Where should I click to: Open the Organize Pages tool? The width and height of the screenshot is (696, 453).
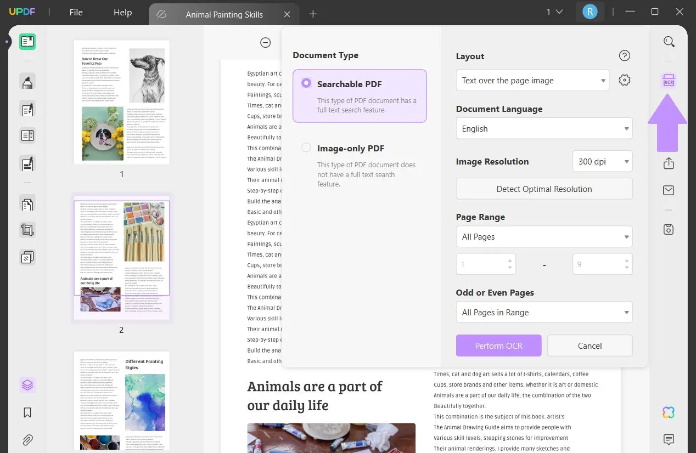[27, 135]
